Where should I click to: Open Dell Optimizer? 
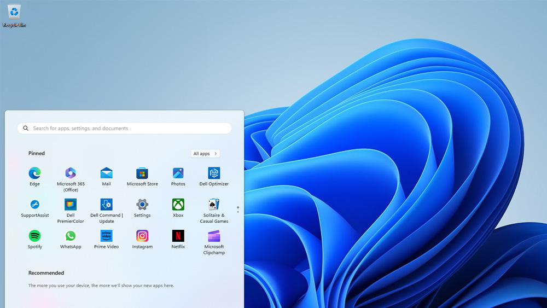tap(214, 177)
